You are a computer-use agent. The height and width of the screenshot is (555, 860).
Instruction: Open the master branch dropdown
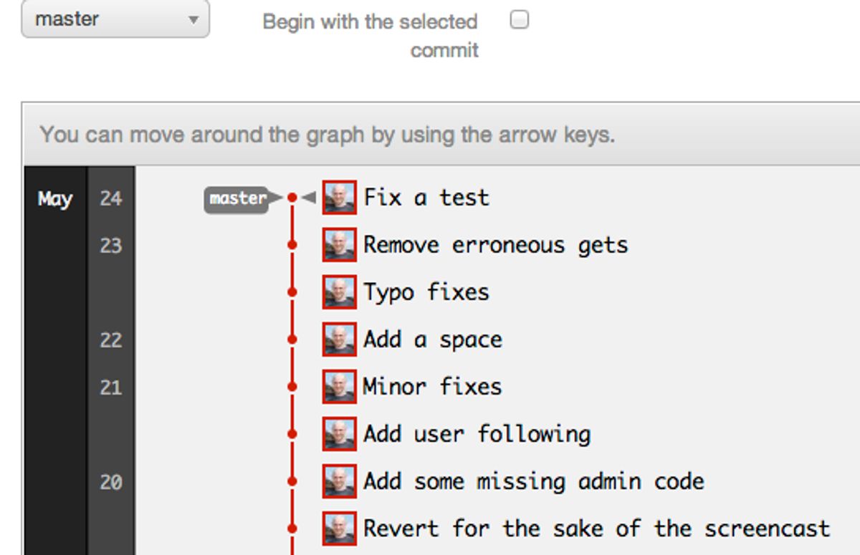click(114, 19)
